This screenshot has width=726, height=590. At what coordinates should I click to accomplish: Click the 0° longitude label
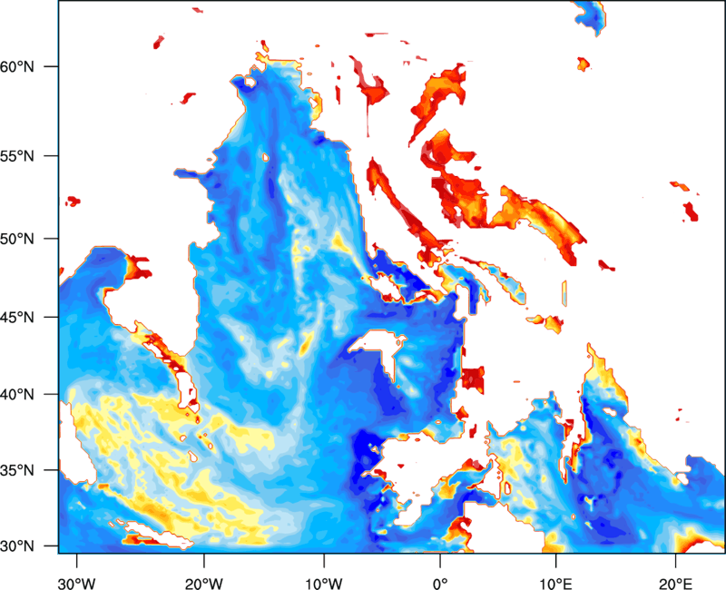pyautogui.click(x=440, y=584)
